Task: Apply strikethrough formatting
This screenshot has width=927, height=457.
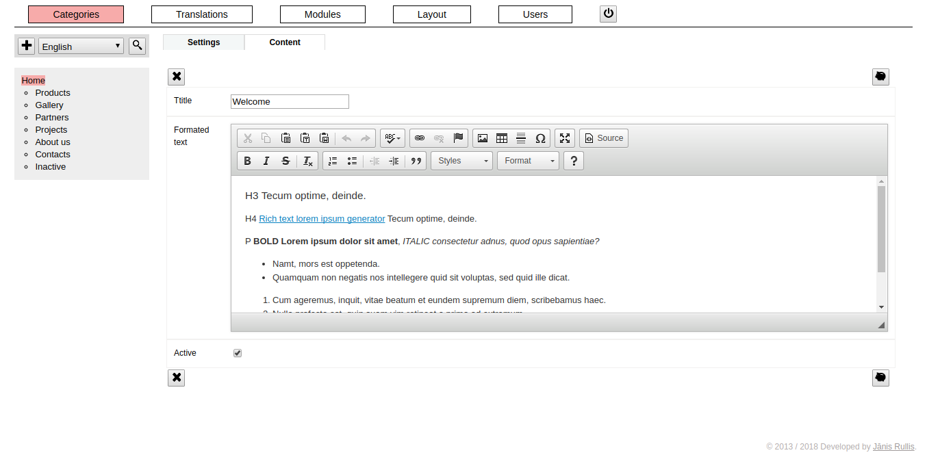Action: (x=286, y=161)
